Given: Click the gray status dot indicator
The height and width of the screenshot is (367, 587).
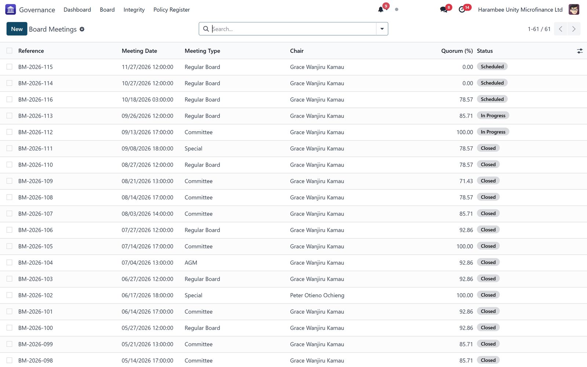Looking at the screenshot, I should [x=397, y=10].
